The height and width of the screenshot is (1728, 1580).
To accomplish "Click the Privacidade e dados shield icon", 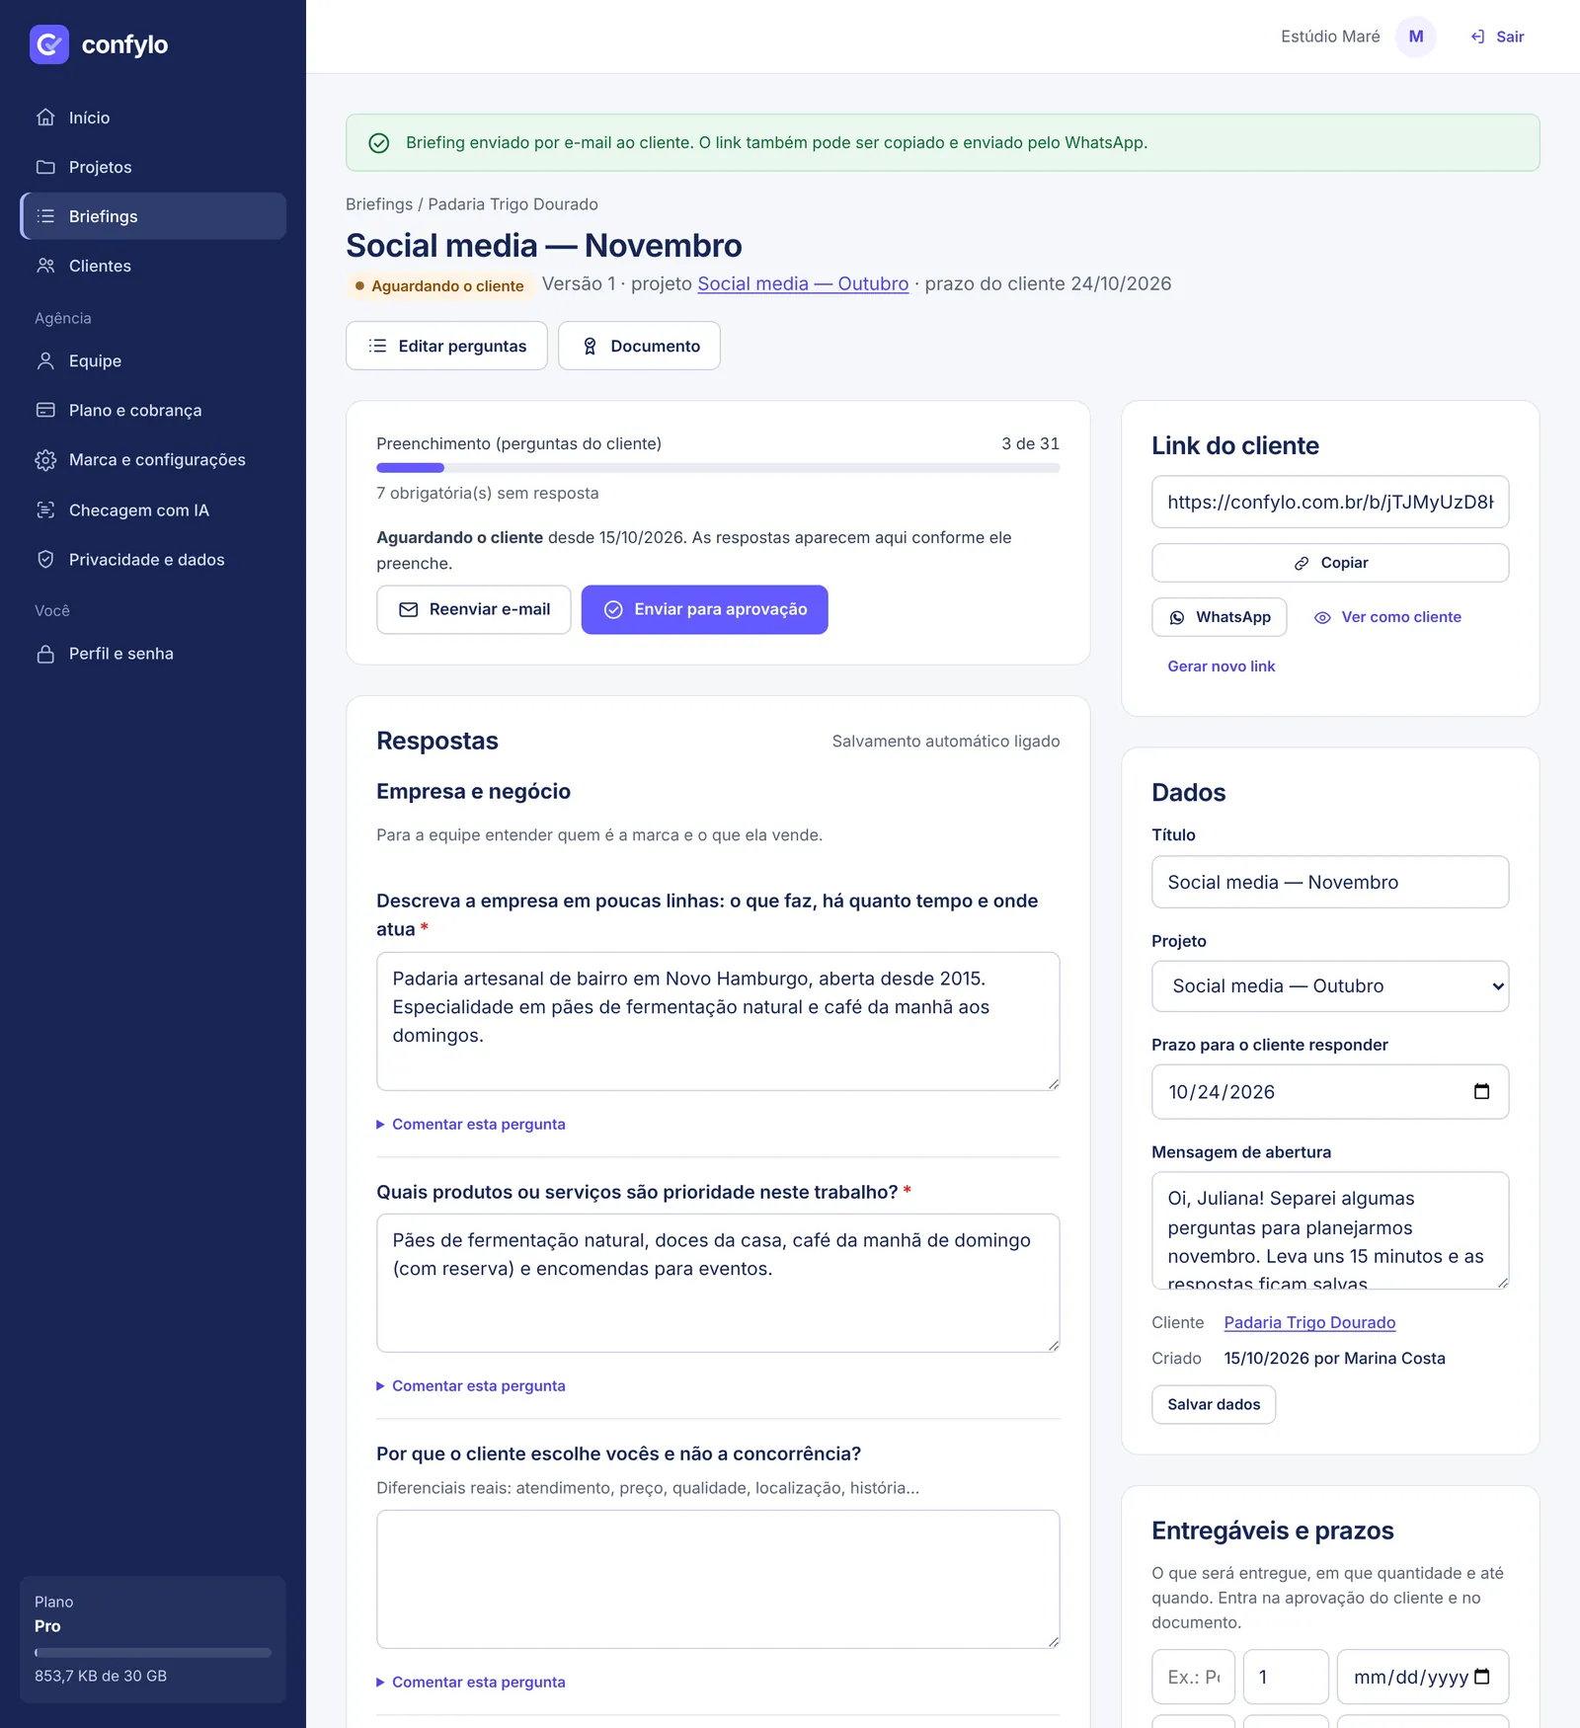I will point(45,560).
